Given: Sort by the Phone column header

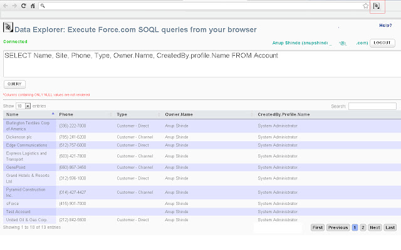Looking at the screenshot, I should [85, 114].
